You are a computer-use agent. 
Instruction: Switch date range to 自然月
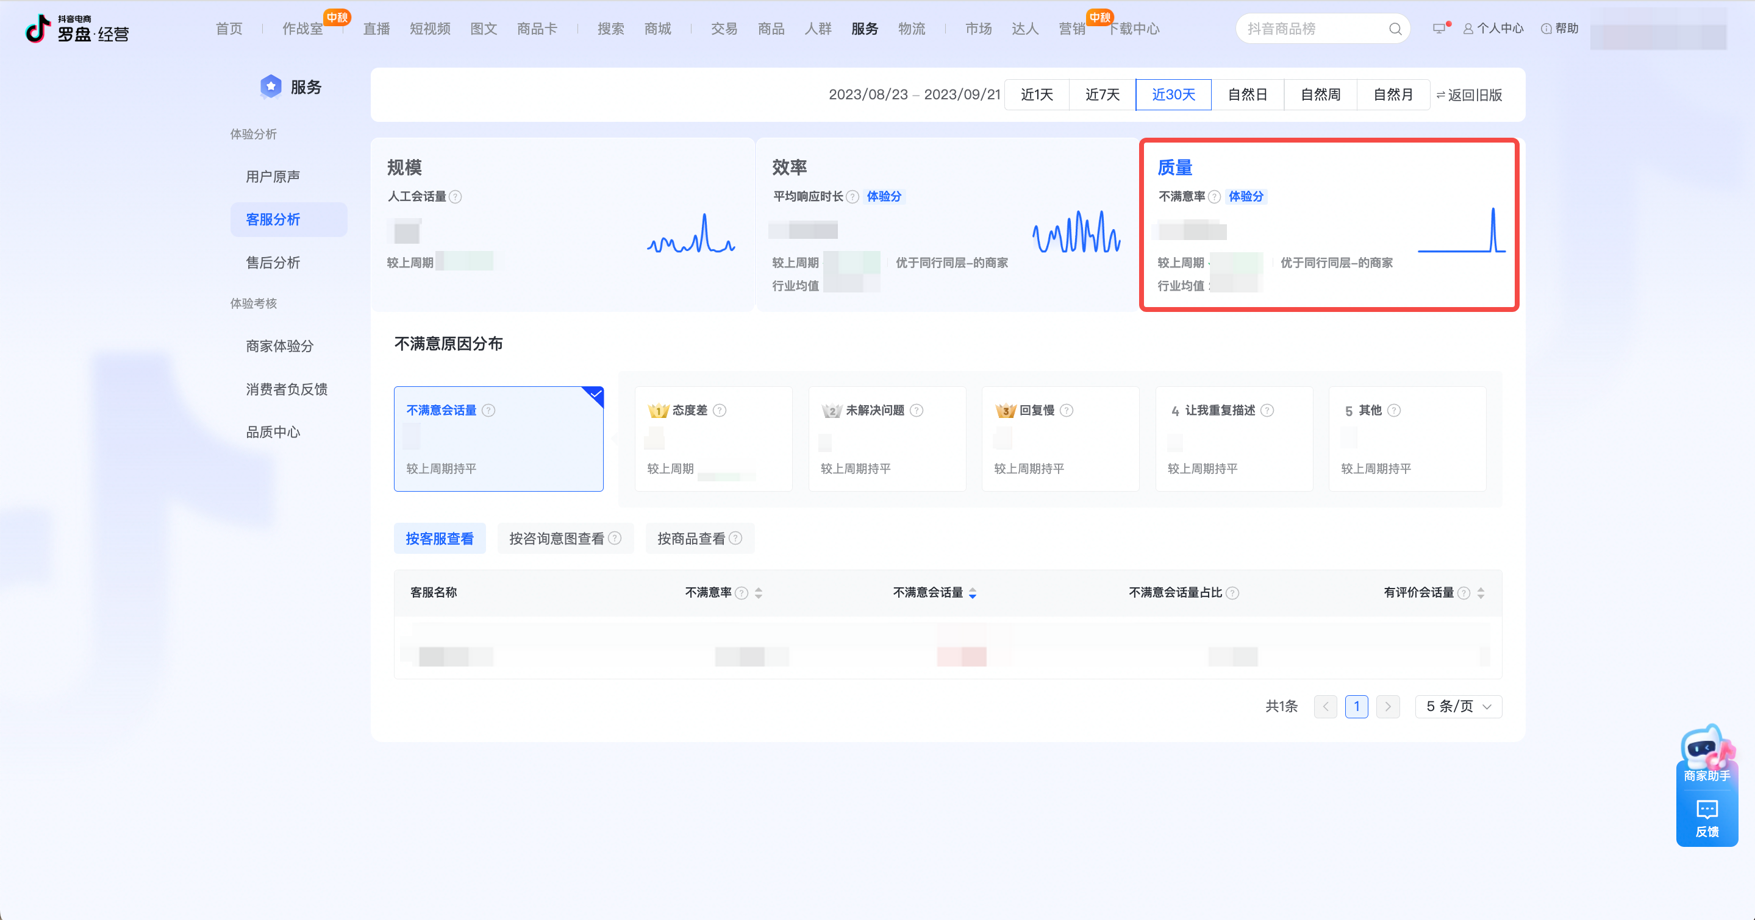click(x=1393, y=94)
